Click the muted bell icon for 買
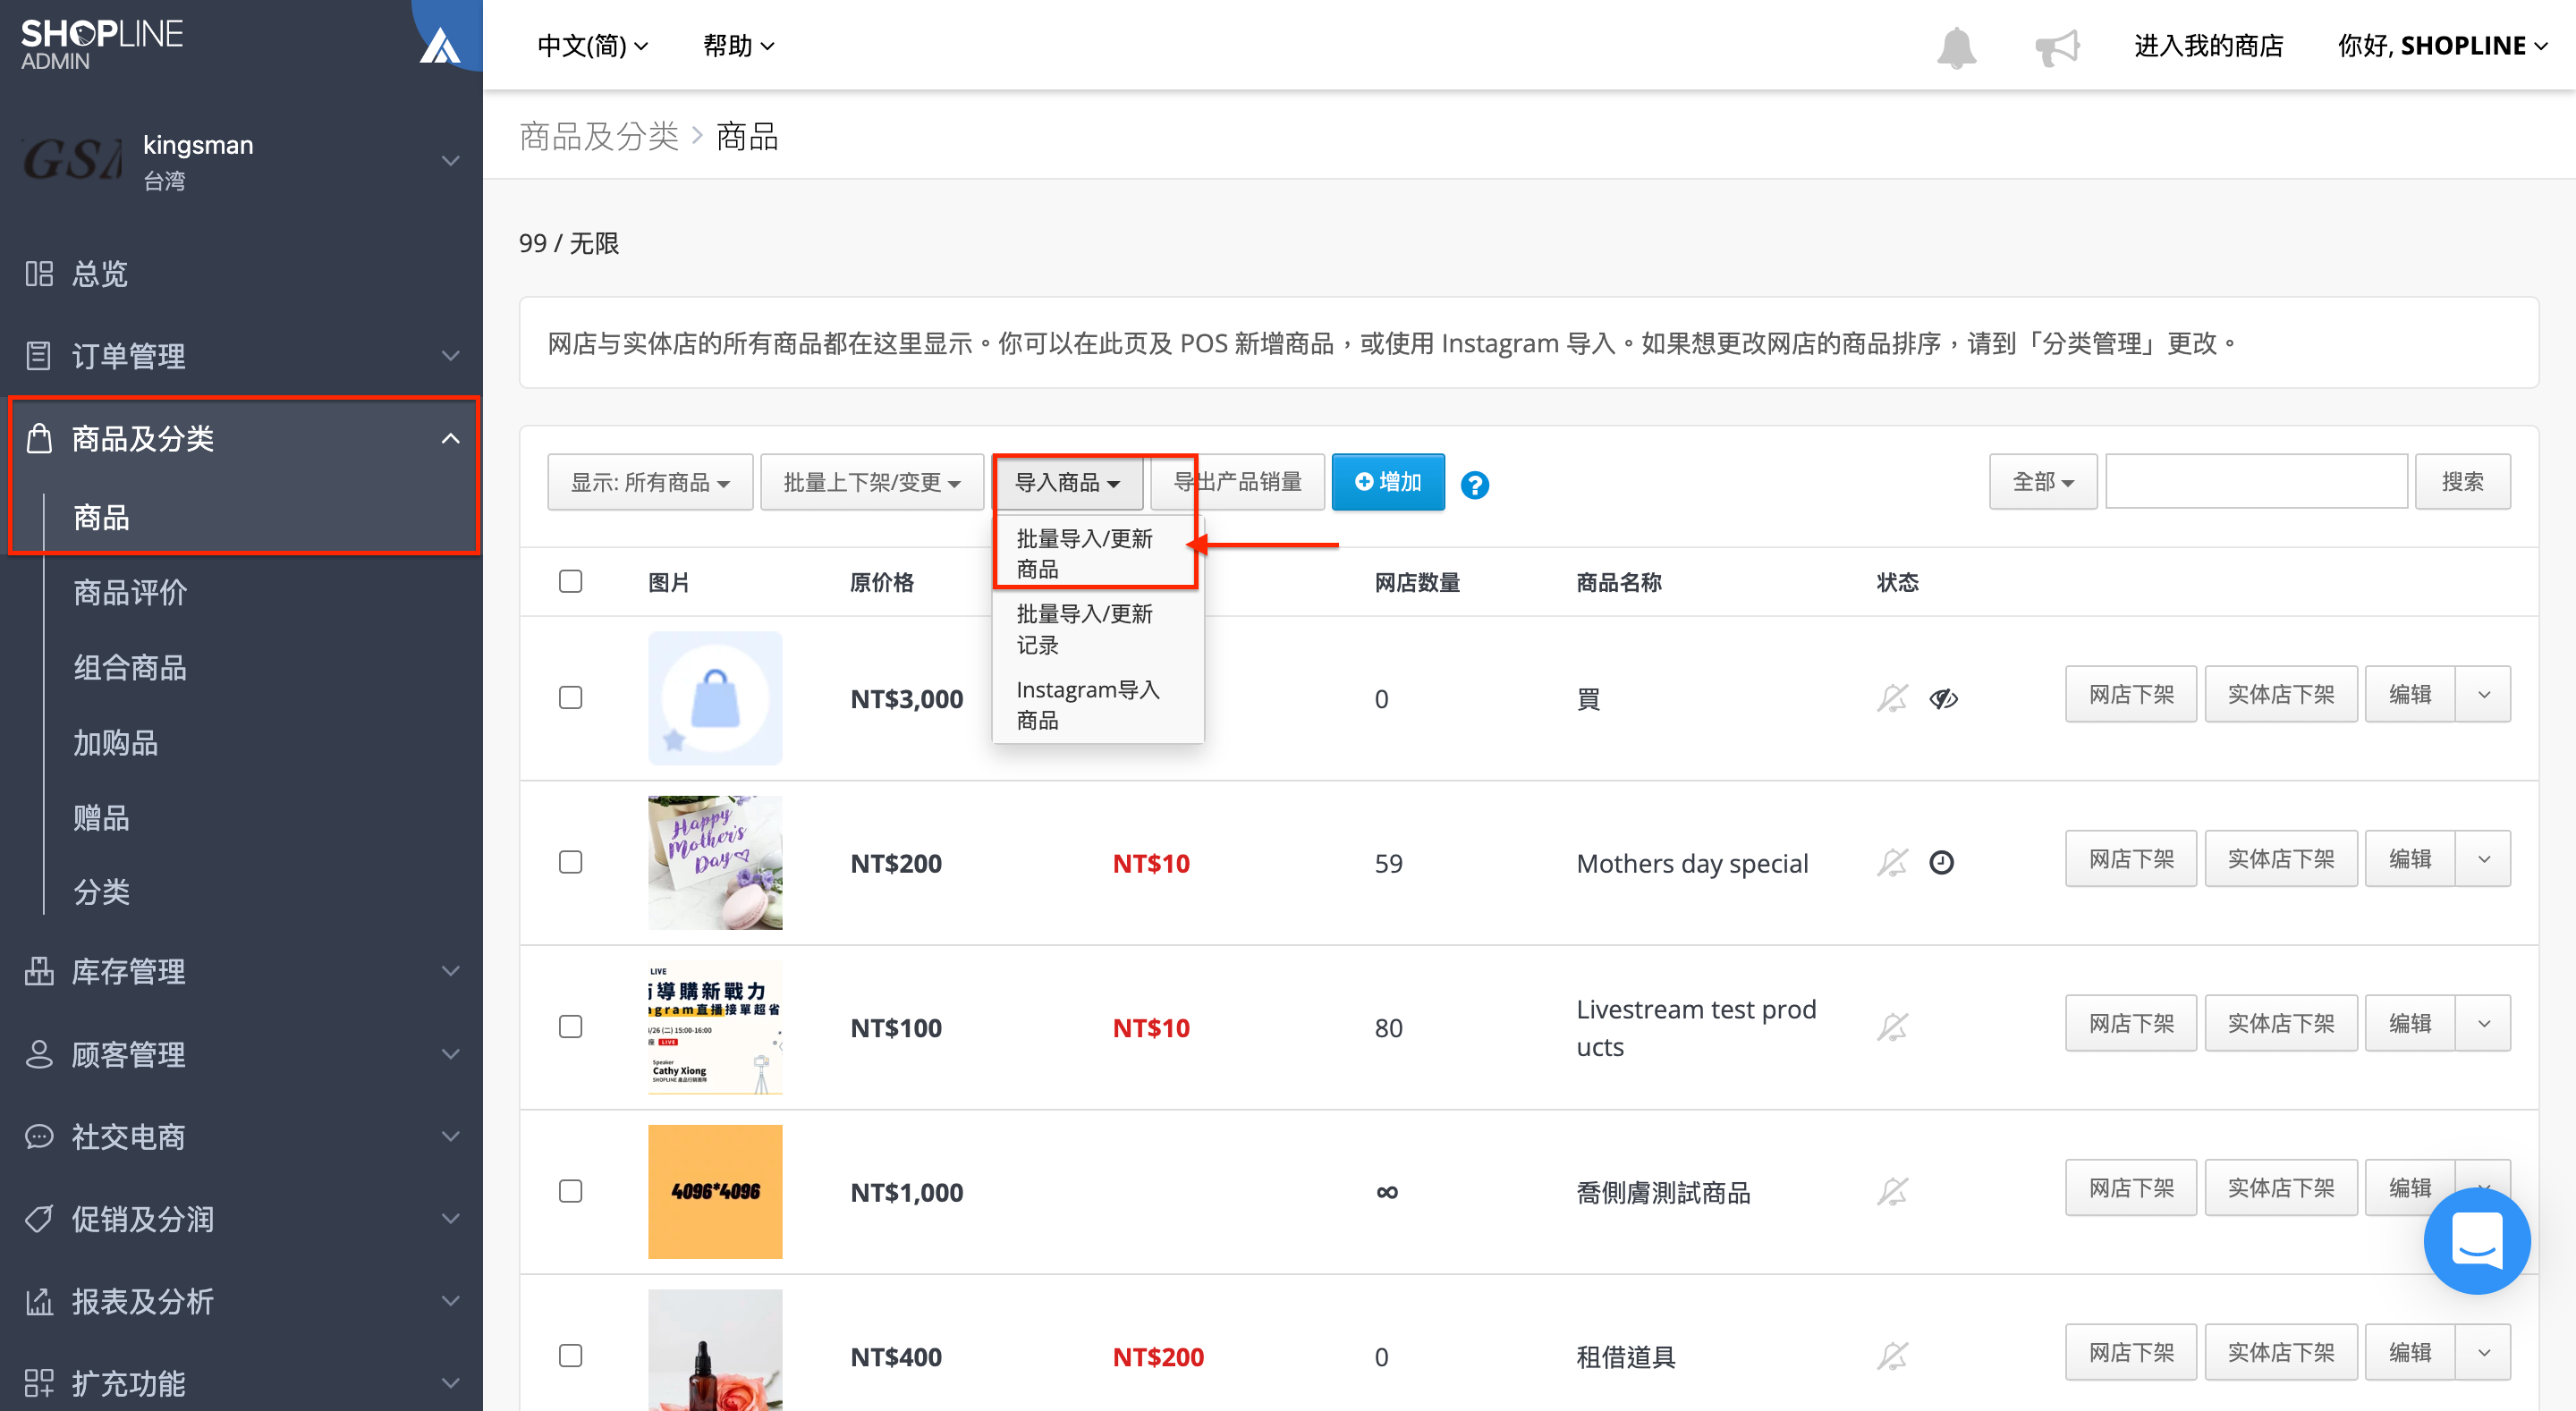This screenshot has width=2576, height=1411. point(1892,698)
